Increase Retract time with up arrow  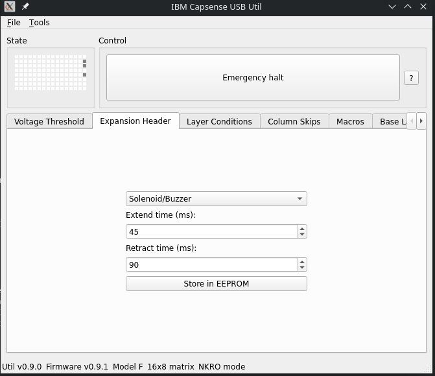point(302,261)
